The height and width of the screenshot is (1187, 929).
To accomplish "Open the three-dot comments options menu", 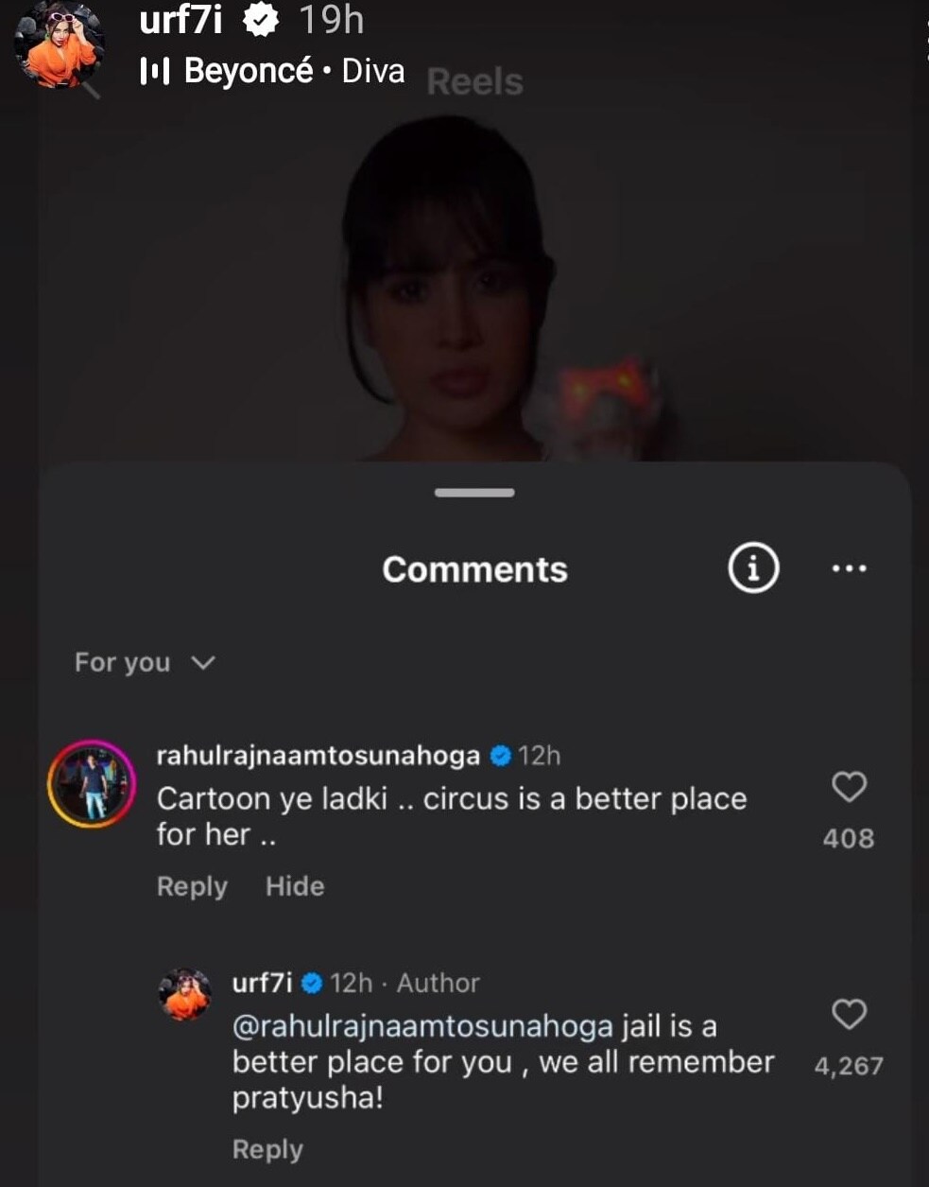I will [x=849, y=568].
